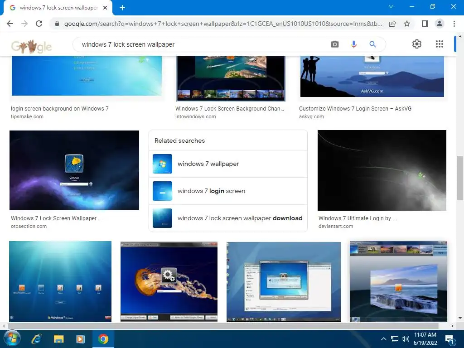Click the browser back arrow
Viewport: 464px width, 348px height.
(10, 24)
